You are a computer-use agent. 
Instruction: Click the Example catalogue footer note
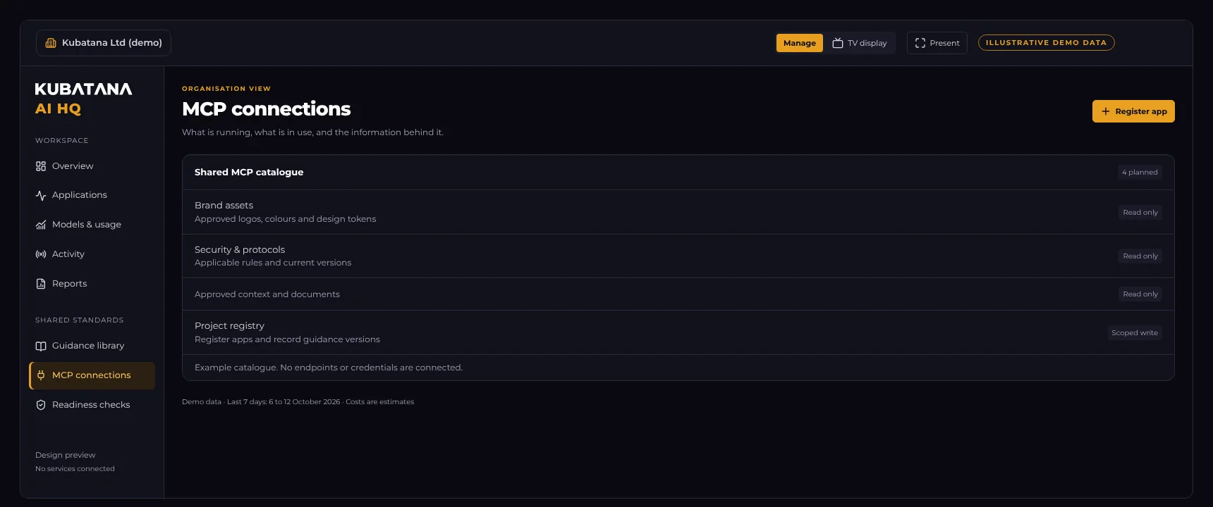329,368
